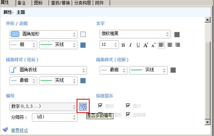214x136 pixels.
Task: Open the border 实线 line style dropdown
Action: 59,45
